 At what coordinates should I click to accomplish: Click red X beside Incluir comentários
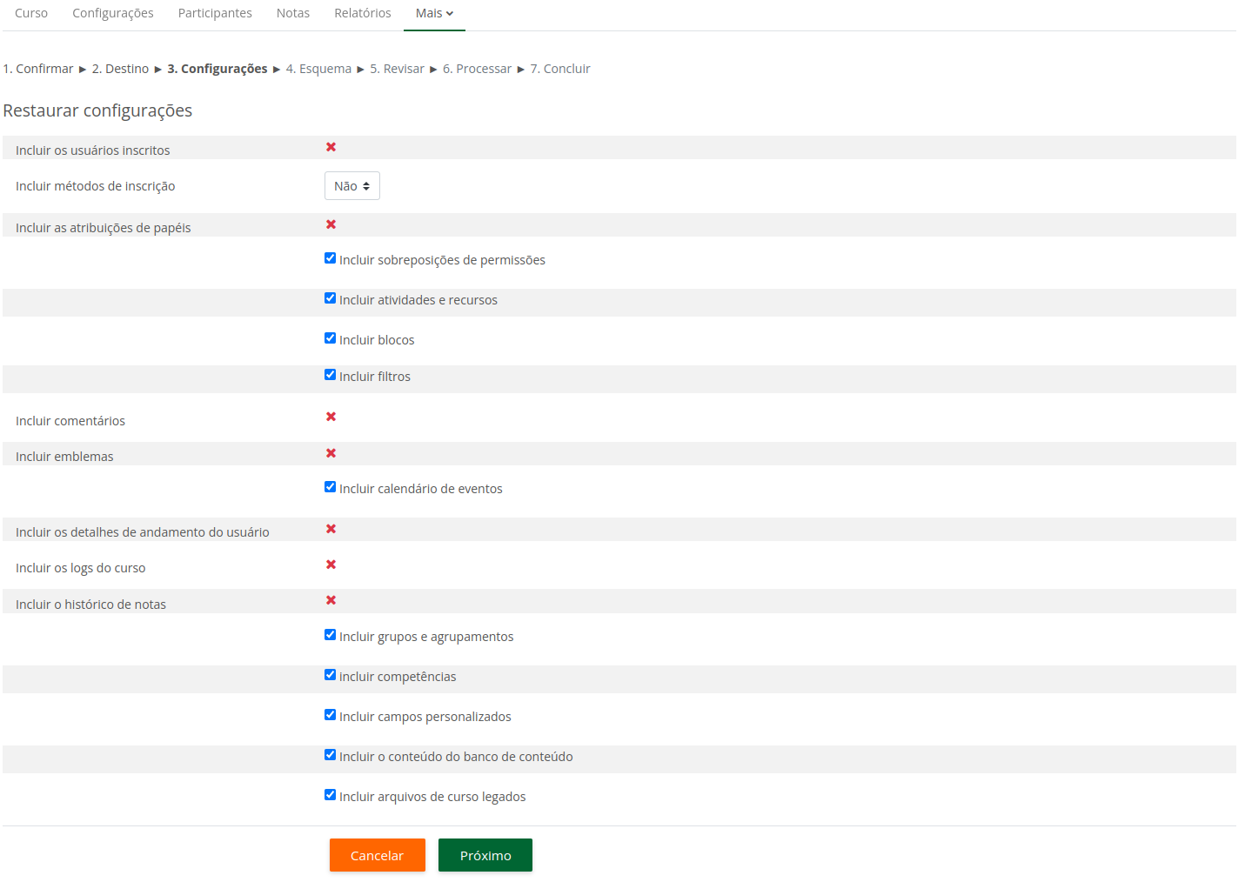point(331,417)
